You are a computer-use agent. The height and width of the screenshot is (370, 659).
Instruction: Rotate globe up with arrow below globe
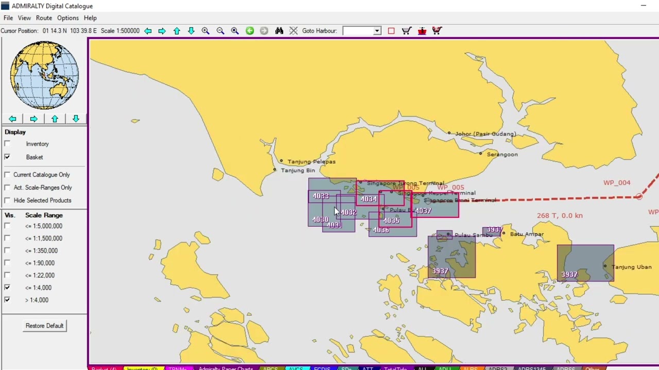tap(55, 119)
